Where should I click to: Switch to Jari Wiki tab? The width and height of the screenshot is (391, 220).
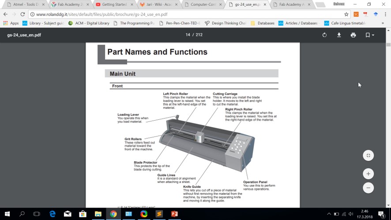158,4
